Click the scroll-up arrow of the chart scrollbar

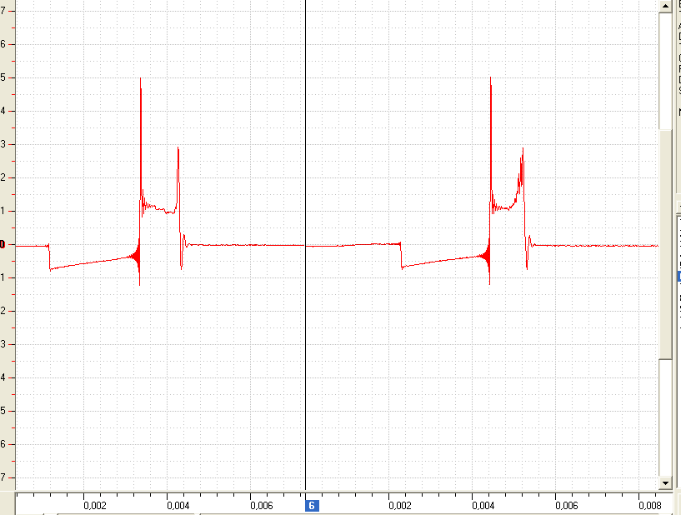[x=665, y=6]
